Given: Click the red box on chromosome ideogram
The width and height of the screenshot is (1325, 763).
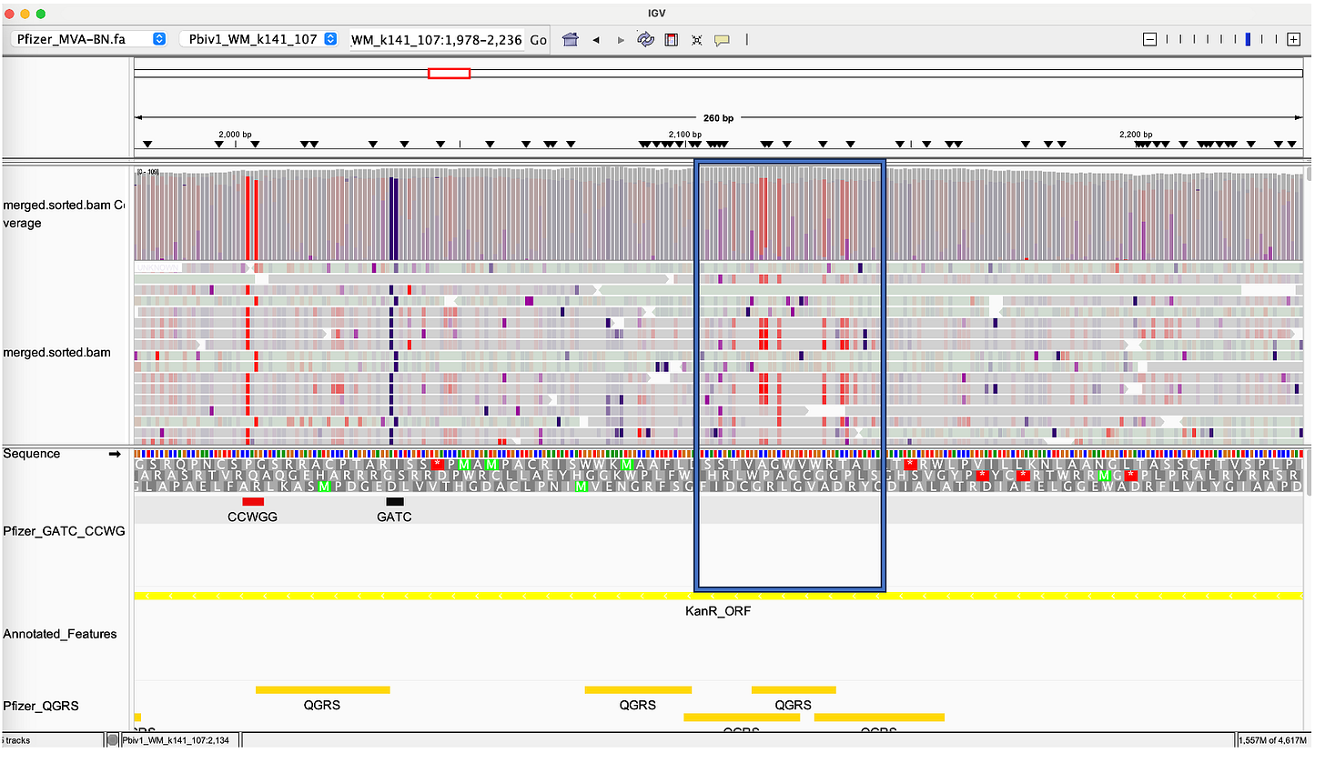Looking at the screenshot, I should (x=449, y=74).
